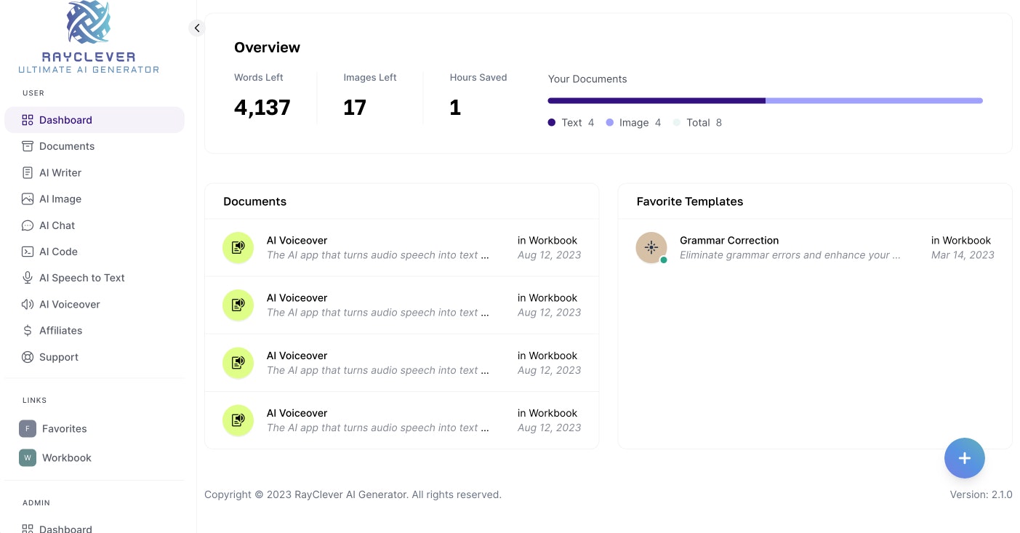The height and width of the screenshot is (533, 1020).
Task: Select the AI Code terminal icon
Action: tap(28, 252)
